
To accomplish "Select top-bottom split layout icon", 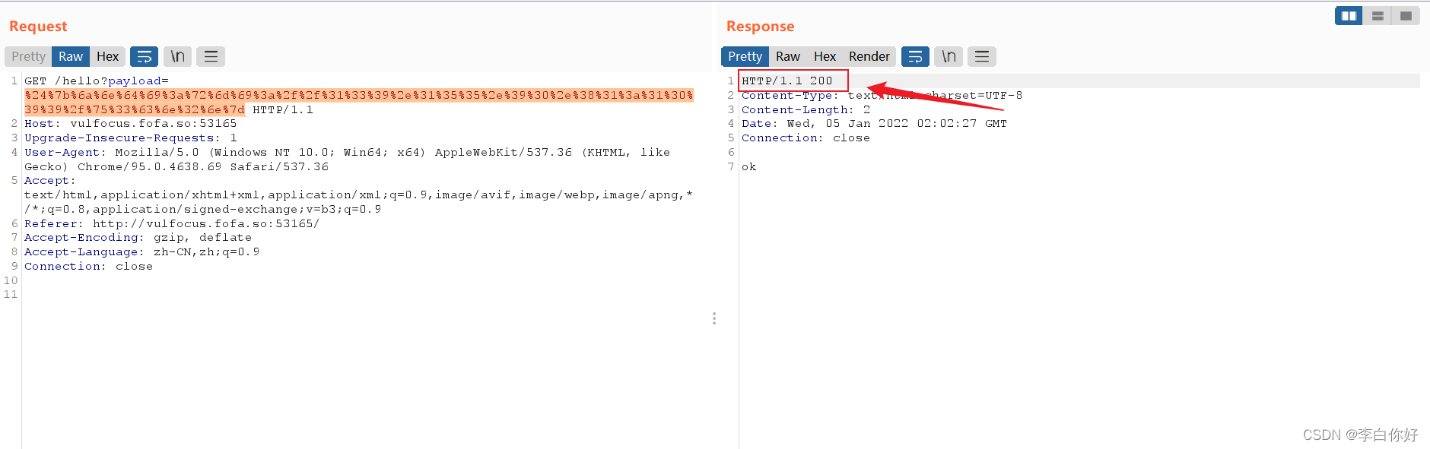I will 1378,15.
